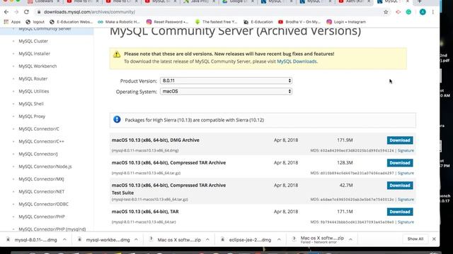
Task: Click the red extension icon in toolbar
Action: point(398,12)
